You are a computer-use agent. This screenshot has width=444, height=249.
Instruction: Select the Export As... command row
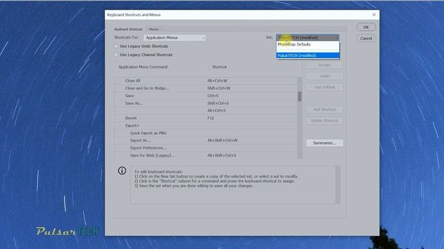pos(206,140)
